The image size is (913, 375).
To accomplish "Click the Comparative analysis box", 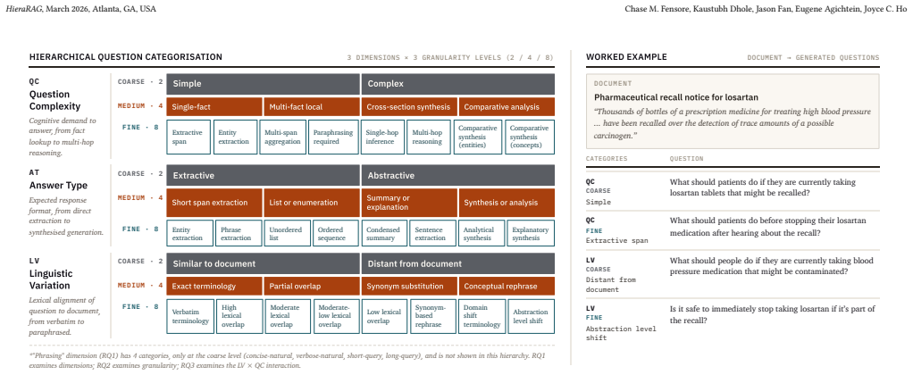I will tap(507, 106).
